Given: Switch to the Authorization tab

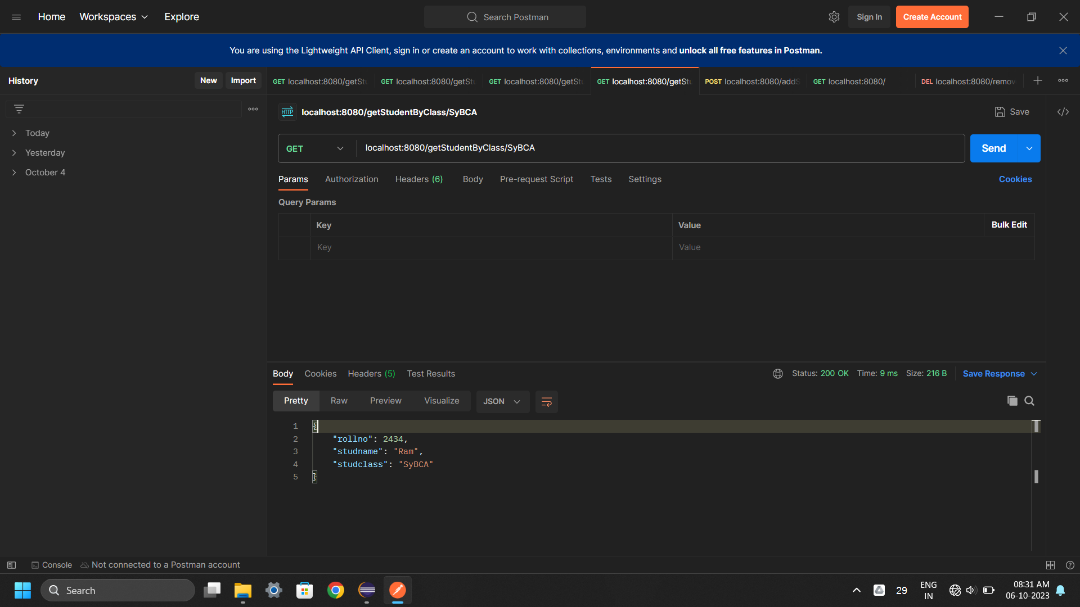Looking at the screenshot, I should [x=352, y=179].
